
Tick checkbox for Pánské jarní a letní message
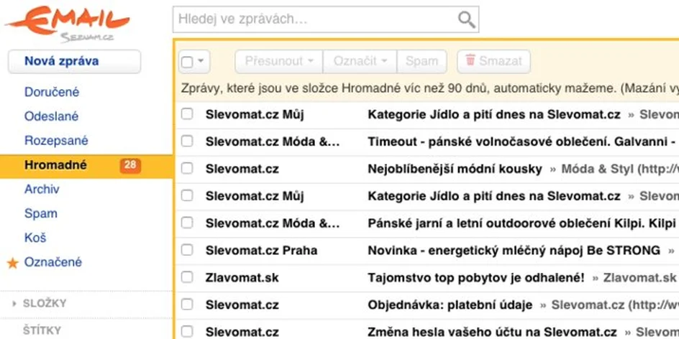pos(186,223)
